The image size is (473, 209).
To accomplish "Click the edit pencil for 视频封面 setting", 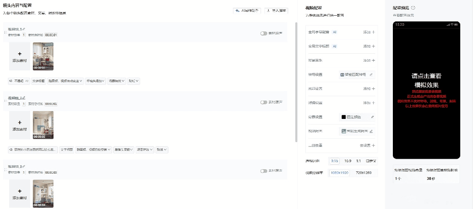I will [x=371, y=131].
